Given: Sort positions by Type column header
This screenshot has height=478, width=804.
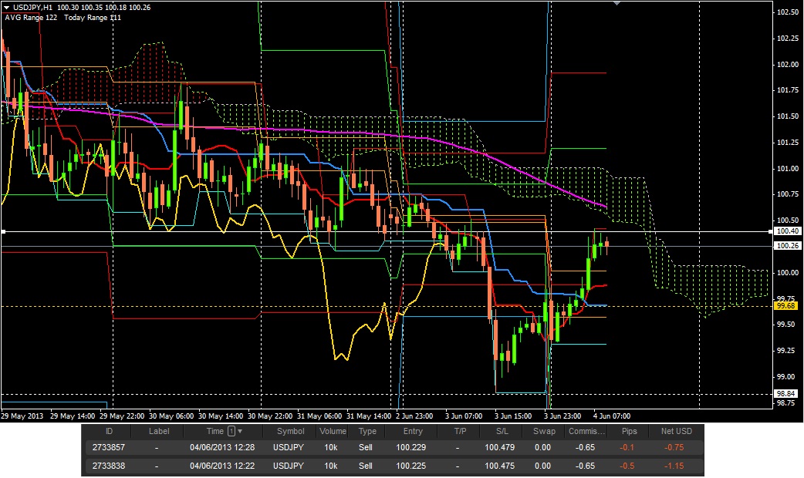Looking at the screenshot, I should click(367, 432).
